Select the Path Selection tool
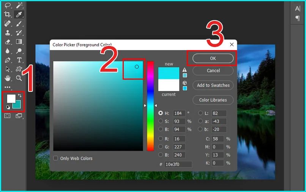The image size is (306, 192). 8,69
